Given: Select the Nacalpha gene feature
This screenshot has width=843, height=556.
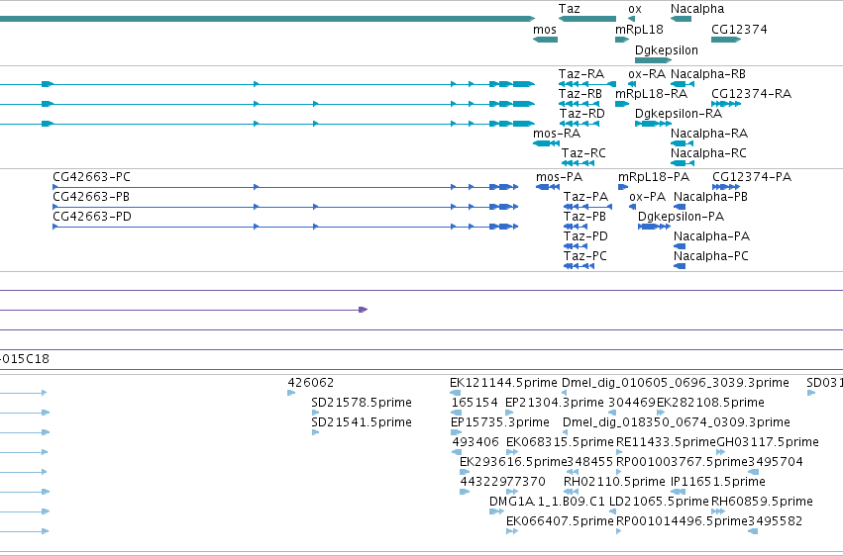Looking at the screenshot, I should 682,19.
